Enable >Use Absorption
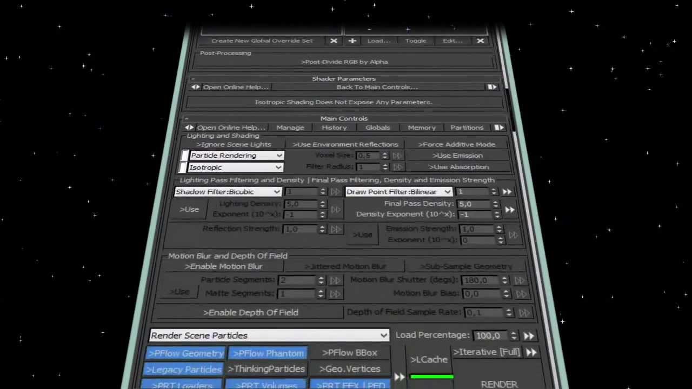692x389 pixels. 458,167
